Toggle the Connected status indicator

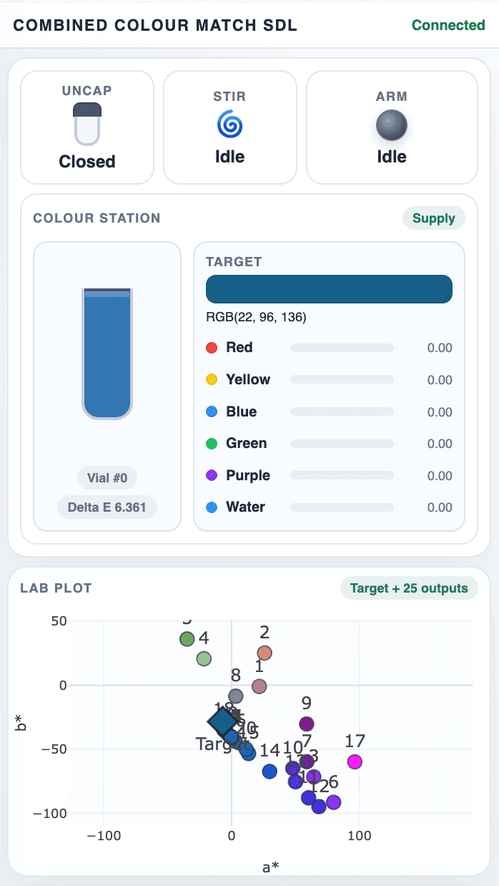point(448,25)
